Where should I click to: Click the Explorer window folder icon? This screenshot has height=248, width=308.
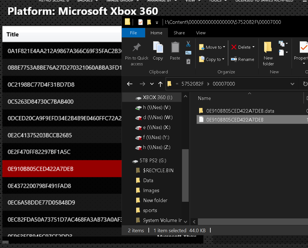127,22
